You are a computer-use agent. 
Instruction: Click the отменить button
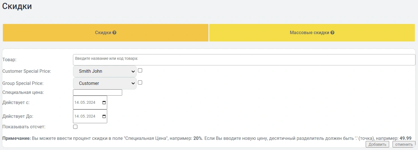[404, 144]
